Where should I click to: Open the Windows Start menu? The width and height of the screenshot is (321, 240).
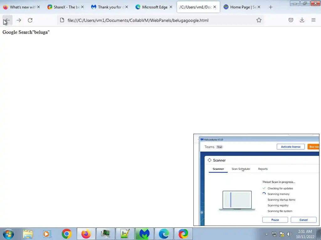pyautogui.click(x=8, y=234)
